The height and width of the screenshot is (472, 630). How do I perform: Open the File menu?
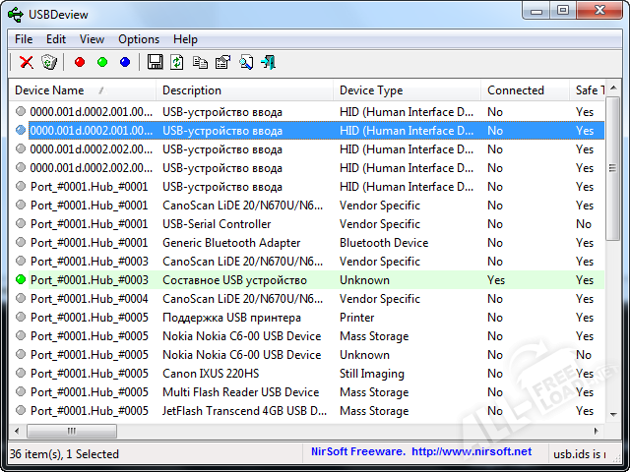click(x=24, y=39)
